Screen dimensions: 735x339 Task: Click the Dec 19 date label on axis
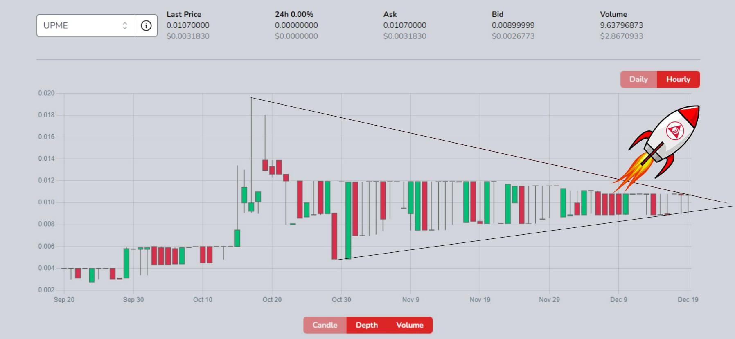[x=688, y=300]
